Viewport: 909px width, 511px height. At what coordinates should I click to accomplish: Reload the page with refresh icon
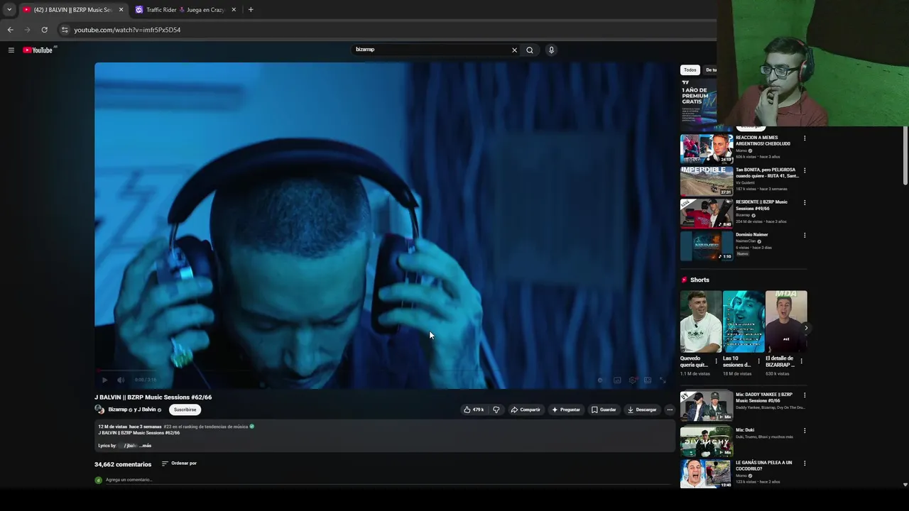(44, 30)
